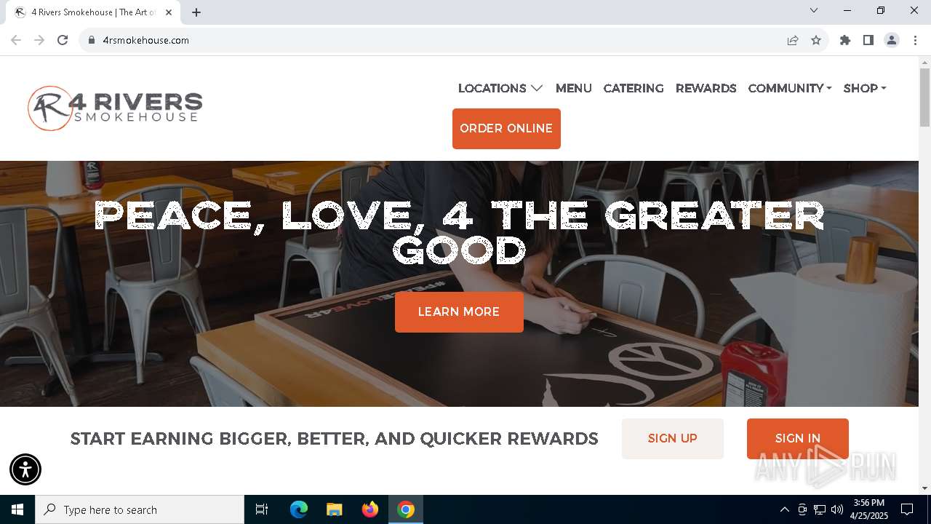
Task: Open Microsoft Edge from the taskbar
Action: coord(299,509)
